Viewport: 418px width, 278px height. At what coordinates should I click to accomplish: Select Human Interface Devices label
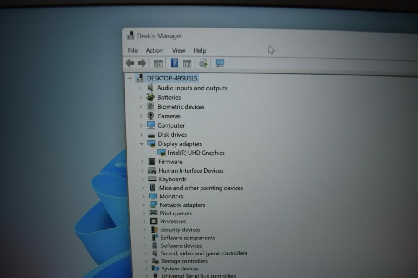191,170
